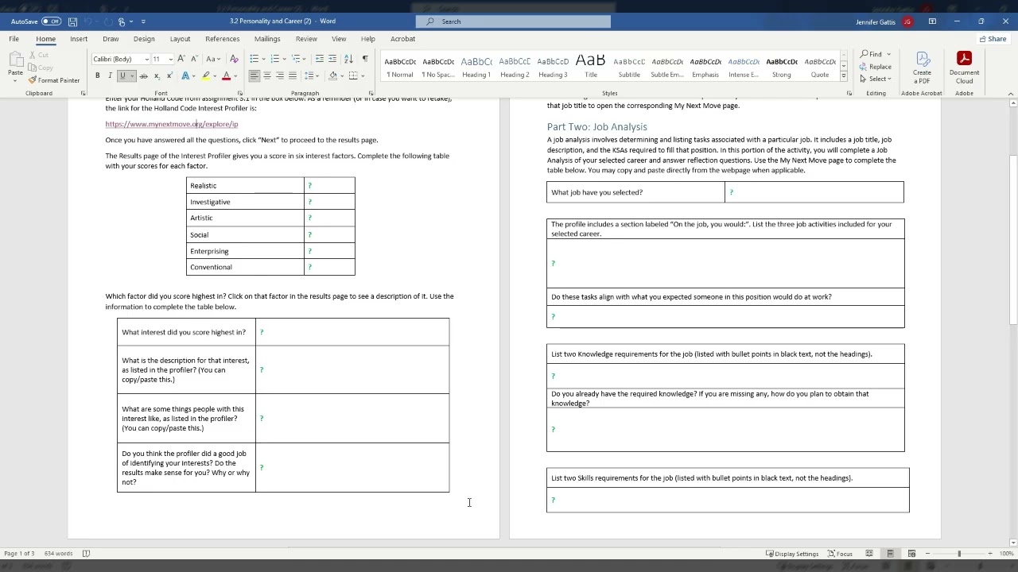Apply yellow text highlight color

coord(206,76)
